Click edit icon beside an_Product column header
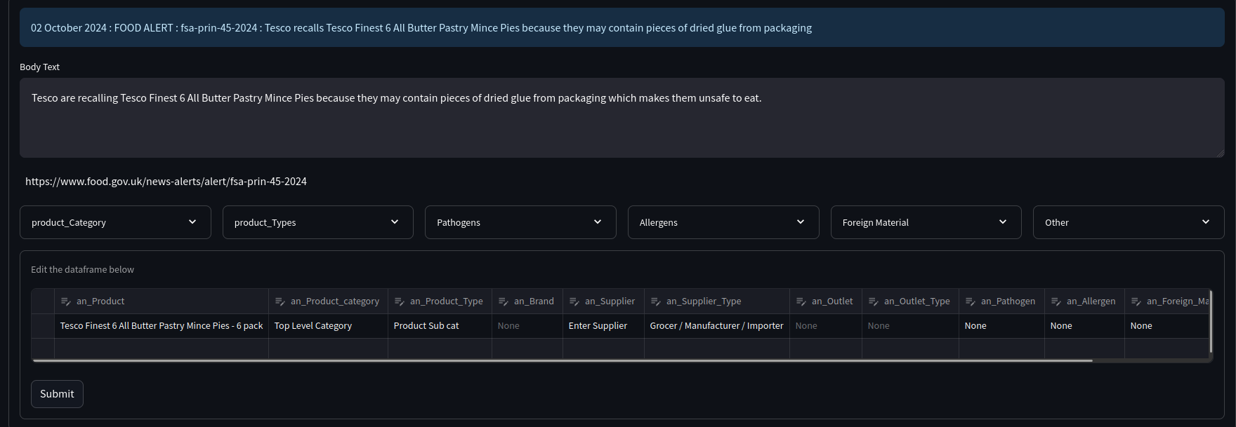This screenshot has height=427, width=1236. tap(66, 301)
